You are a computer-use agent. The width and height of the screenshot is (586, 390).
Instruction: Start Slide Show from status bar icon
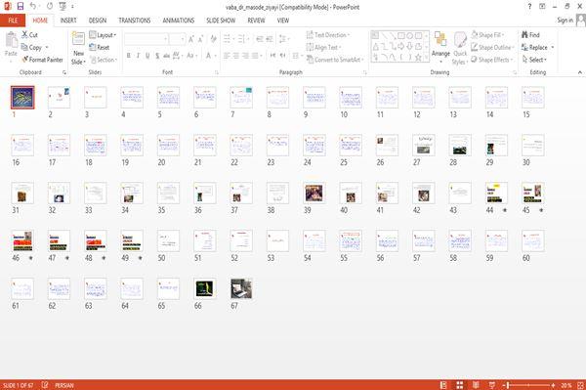click(492, 385)
